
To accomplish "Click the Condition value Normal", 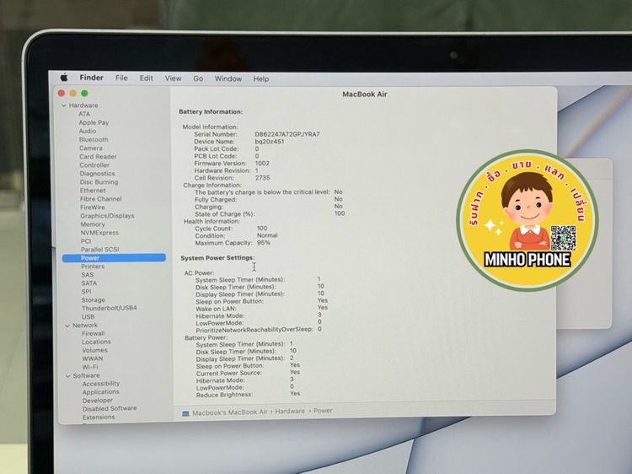I will (267, 235).
